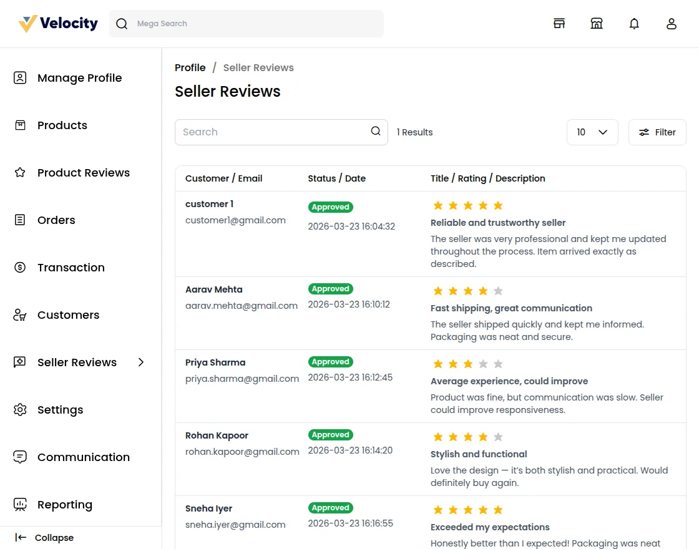Open the Transaction section via its sidebar icon
The image size is (699, 549).
[19, 267]
